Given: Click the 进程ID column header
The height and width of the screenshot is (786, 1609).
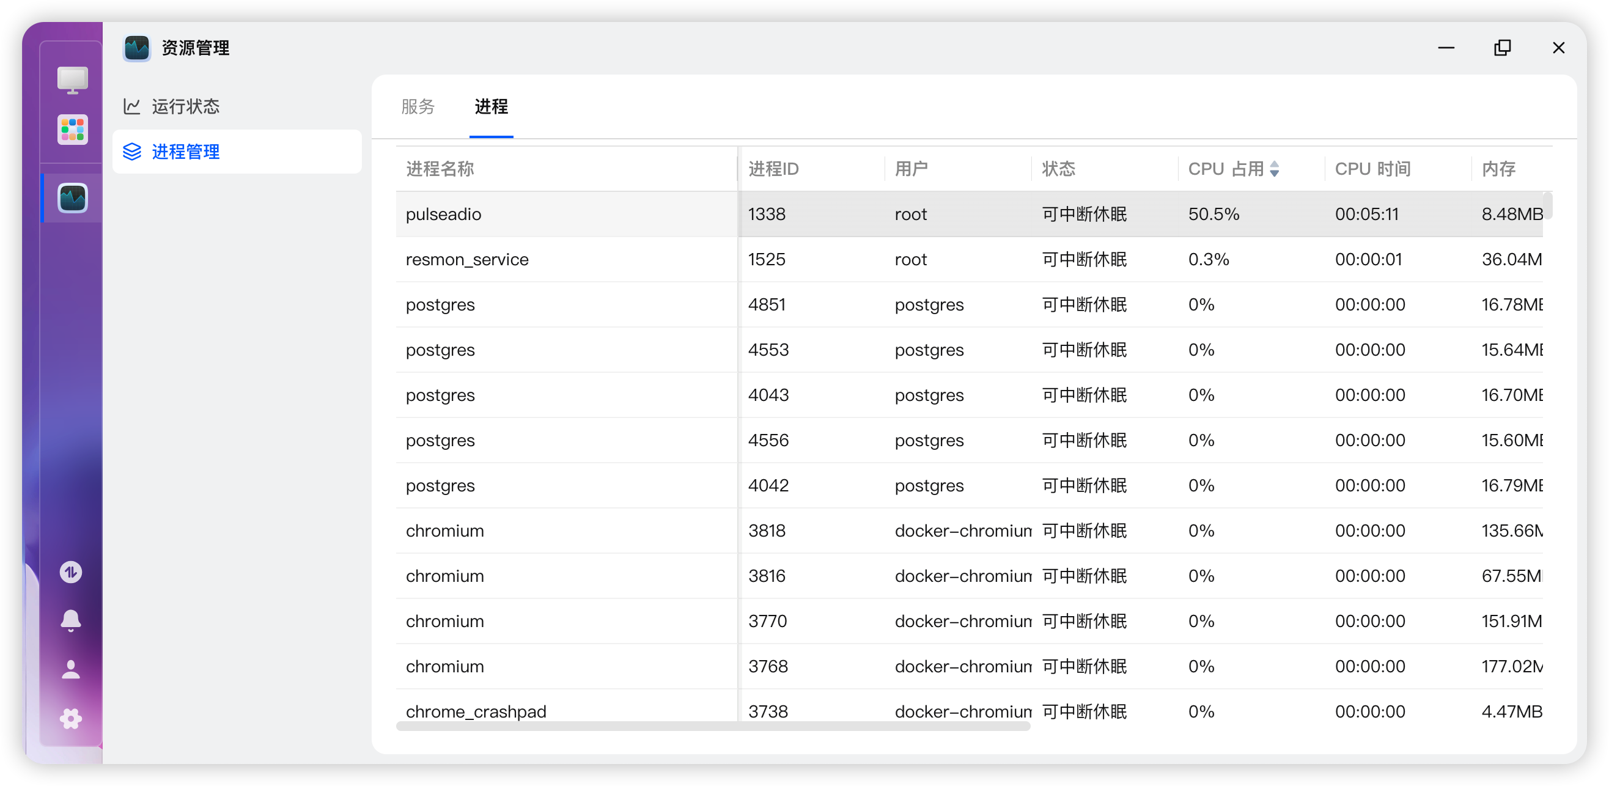Looking at the screenshot, I should pyautogui.click(x=773, y=169).
